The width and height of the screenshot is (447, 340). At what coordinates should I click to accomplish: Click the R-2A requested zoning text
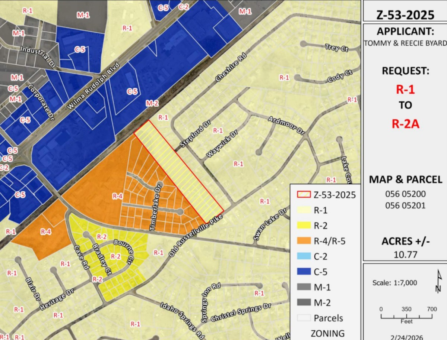405,124
